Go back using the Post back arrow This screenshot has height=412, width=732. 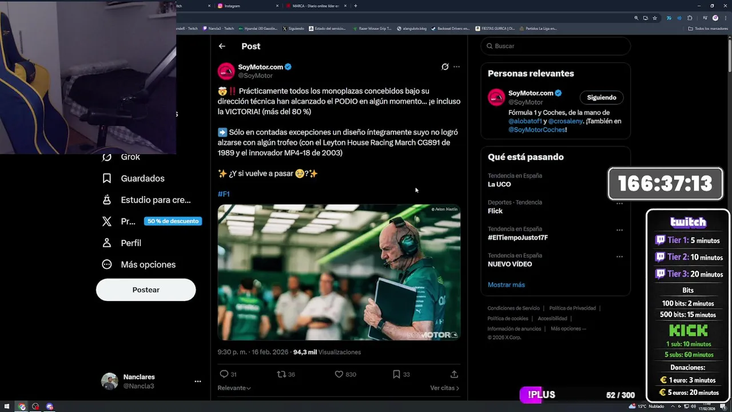[x=222, y=46]
